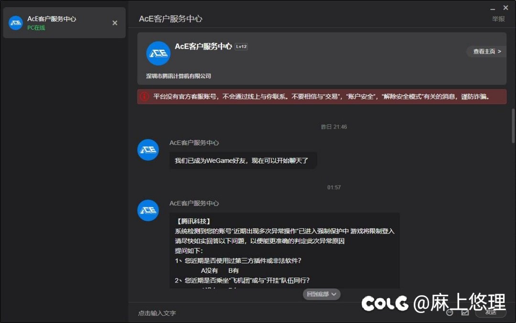Click the ACE avatar in the sidebar conversation
The height and width of the screenshot is (323, 516).
coord(15,23)
